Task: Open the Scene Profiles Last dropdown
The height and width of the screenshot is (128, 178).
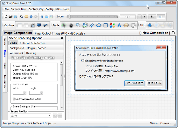Action: (30, 116)
